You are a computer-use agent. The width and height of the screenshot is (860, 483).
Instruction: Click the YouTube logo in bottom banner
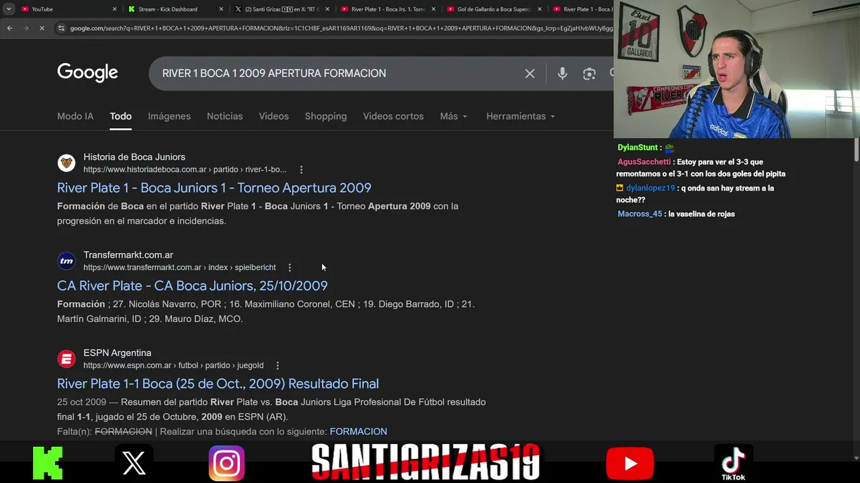point(630,464)
